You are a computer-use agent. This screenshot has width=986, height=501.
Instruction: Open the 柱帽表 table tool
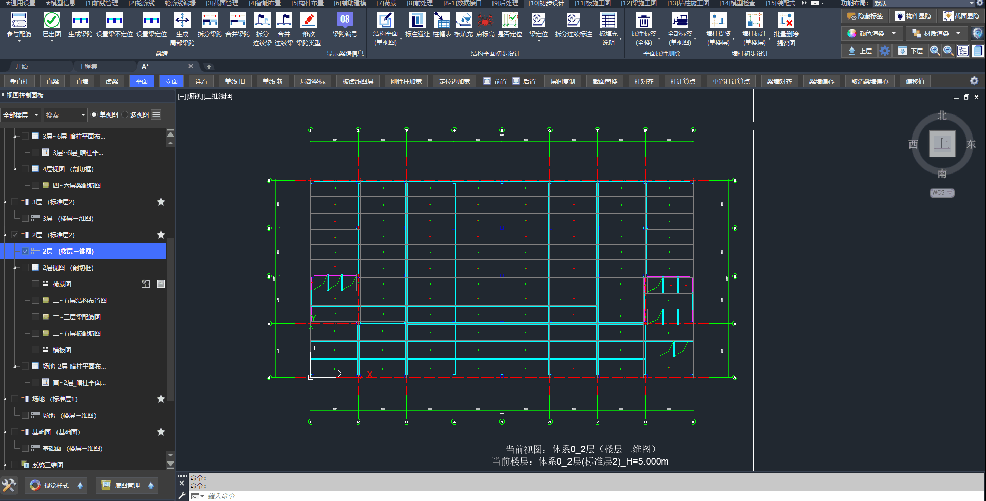pos(442,21)
